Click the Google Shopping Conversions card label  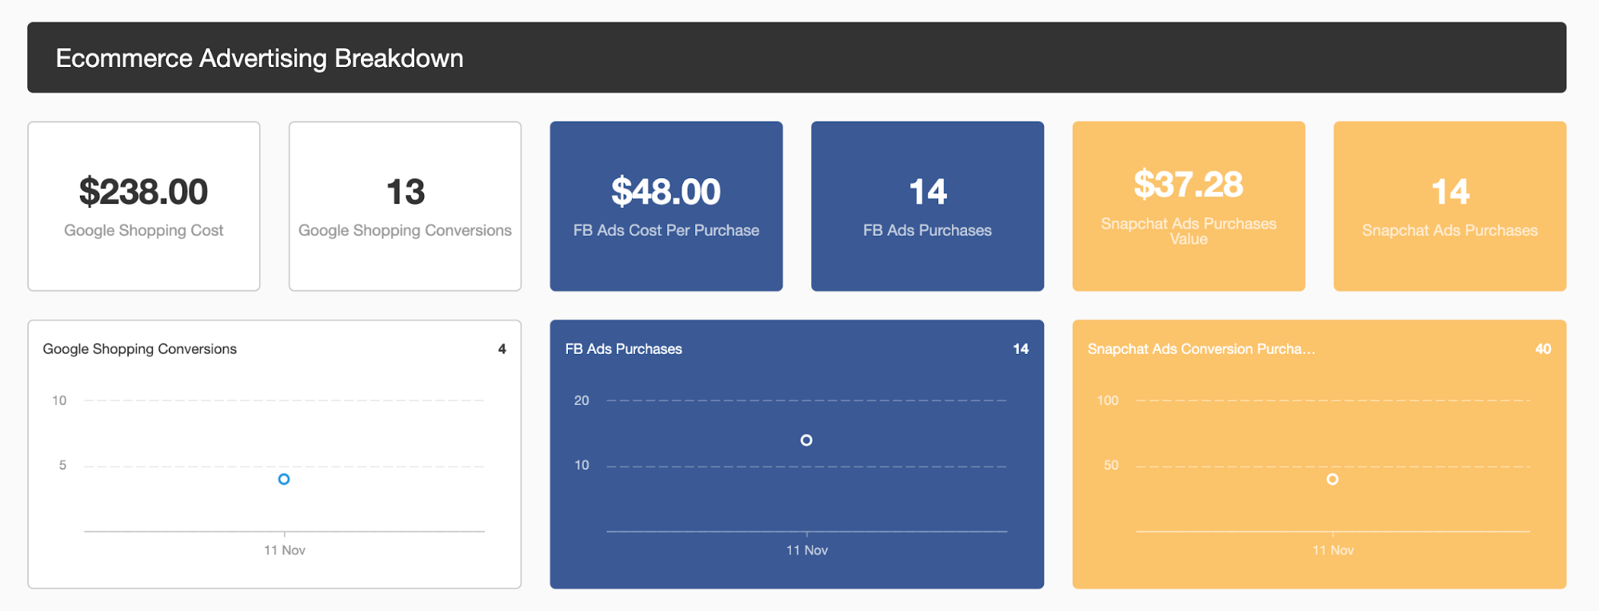coord(405,230)
